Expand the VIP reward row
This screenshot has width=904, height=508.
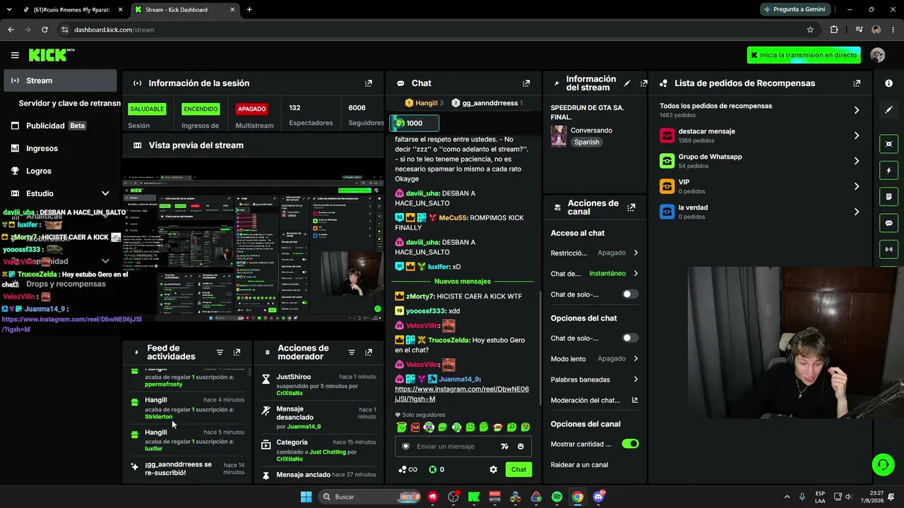760,186
